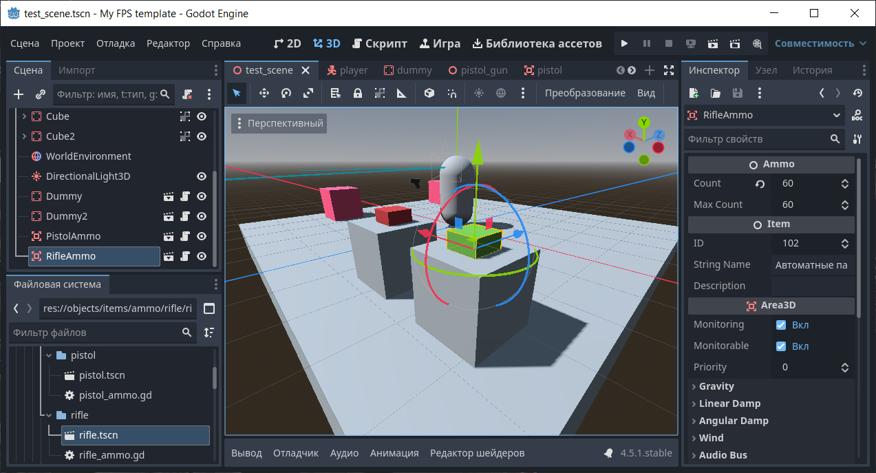Toggle viewport distraction-free mode icon

[669, 70]
